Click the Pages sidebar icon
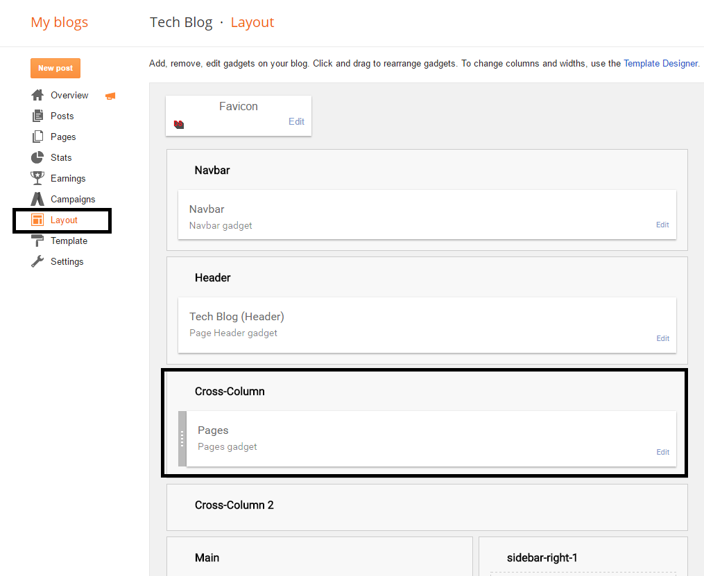Screen dimensions: 704x576 pyautogui.click(x=37, y=137)
